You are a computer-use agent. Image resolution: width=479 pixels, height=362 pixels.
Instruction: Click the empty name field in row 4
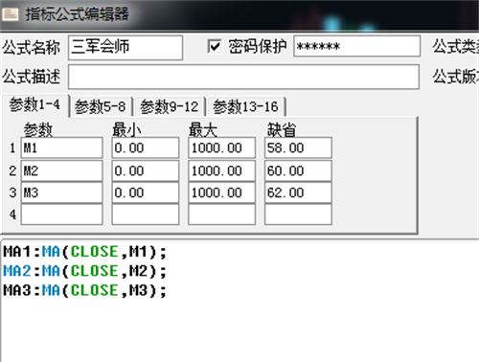coord(61,215)
